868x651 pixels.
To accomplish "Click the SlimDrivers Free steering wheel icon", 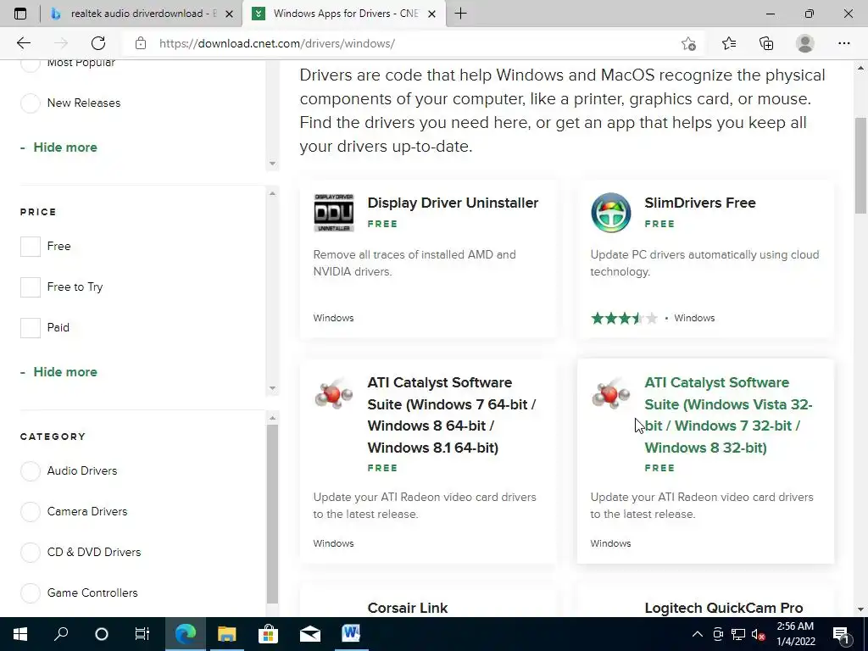I will coord(610,213).
